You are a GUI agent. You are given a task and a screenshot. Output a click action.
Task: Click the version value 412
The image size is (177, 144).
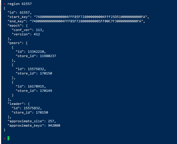[x=37, y=34]
